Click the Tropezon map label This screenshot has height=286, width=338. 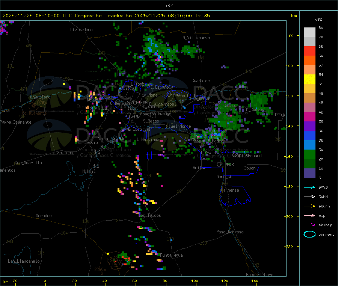147,114
